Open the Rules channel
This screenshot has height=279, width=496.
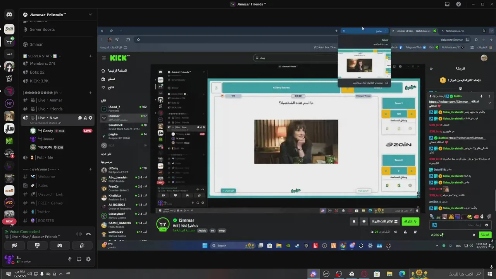click(43, 186)
